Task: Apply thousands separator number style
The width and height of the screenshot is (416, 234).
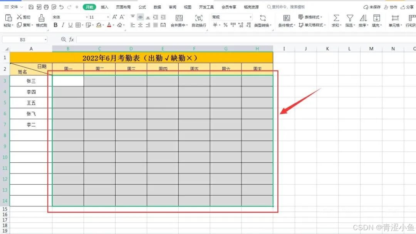Action: (233, 25)
